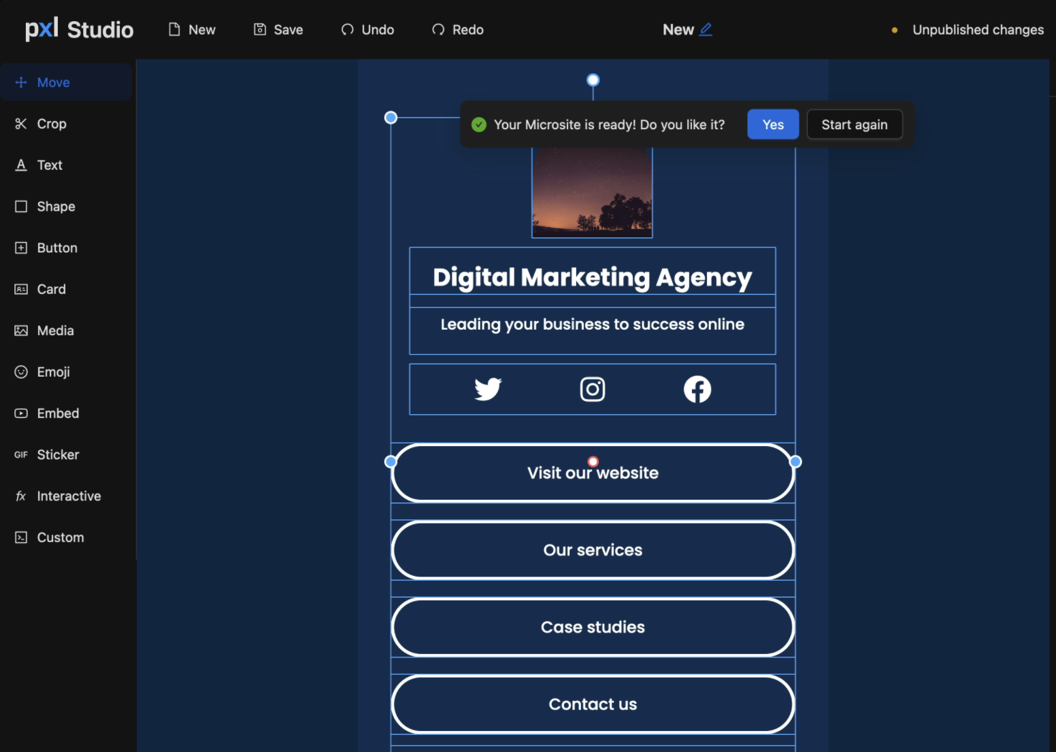Select the Visit our website button

pos(593,473)
